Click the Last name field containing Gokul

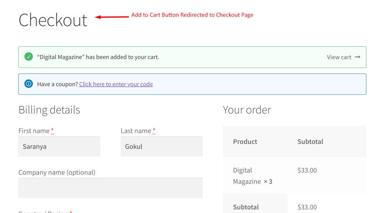pyautogui.click(x=161, y=146)
